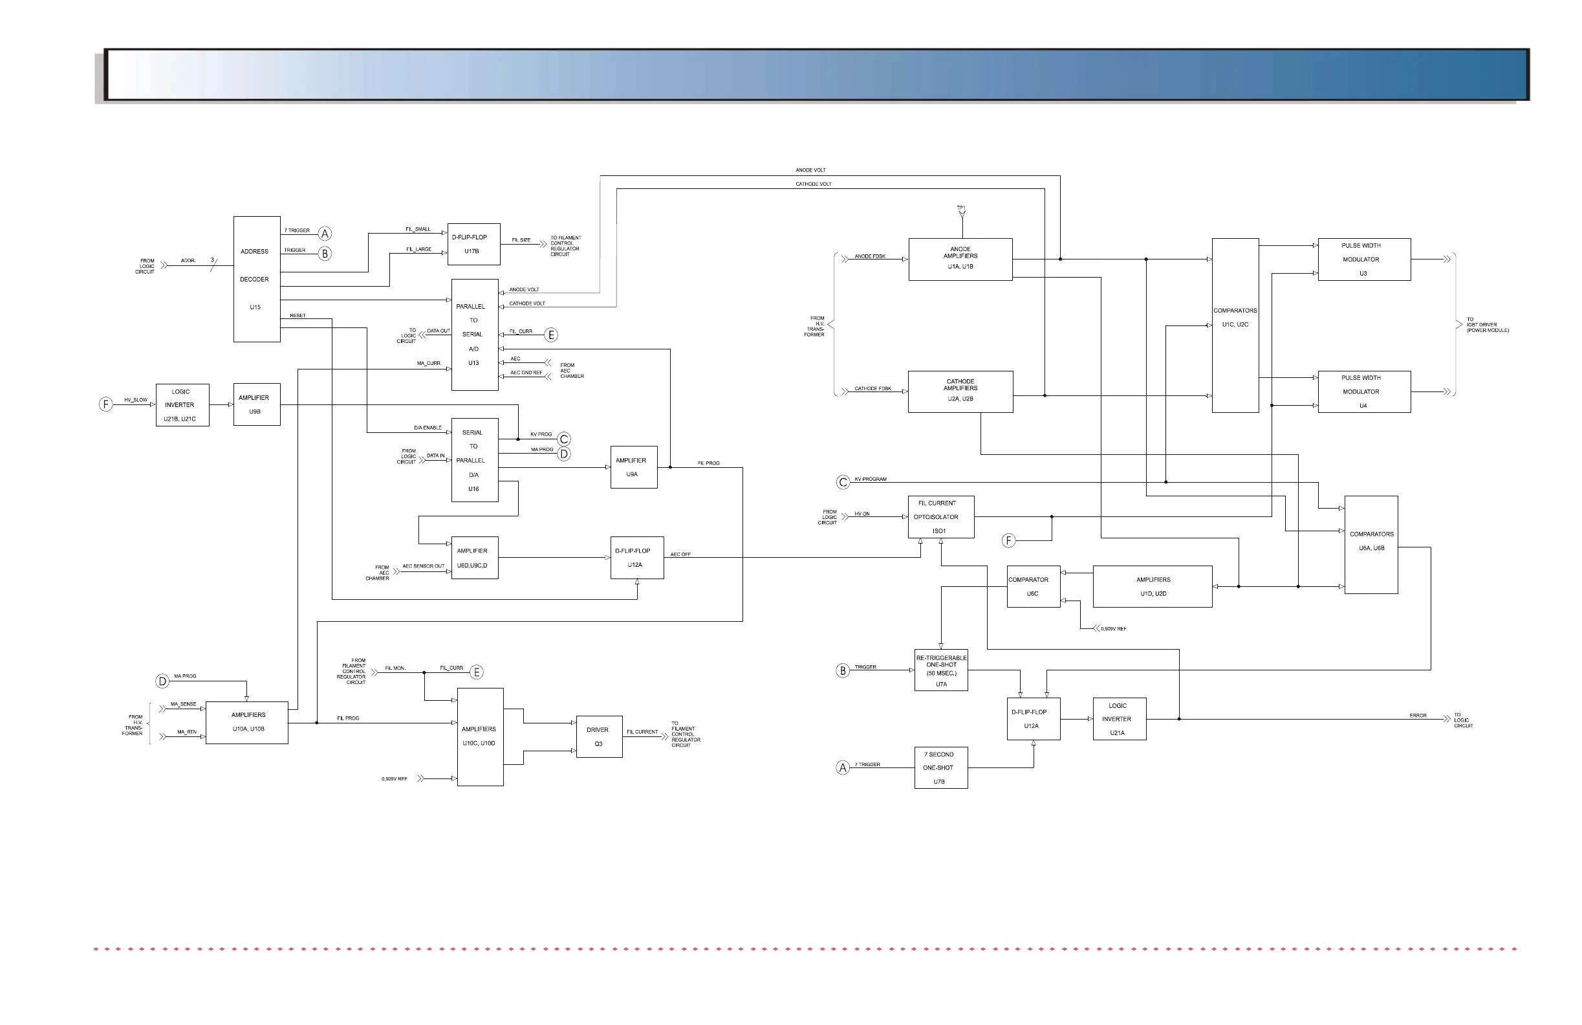Screen dimensions: 1582x1025
Task: Click the Serial to Parallel D/A U16 block
Action: point(474,459)
